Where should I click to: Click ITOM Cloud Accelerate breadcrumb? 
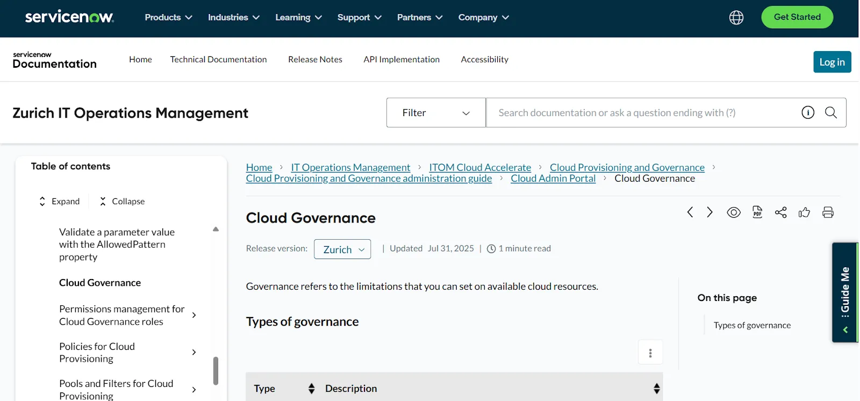click(x=480, y=167)
